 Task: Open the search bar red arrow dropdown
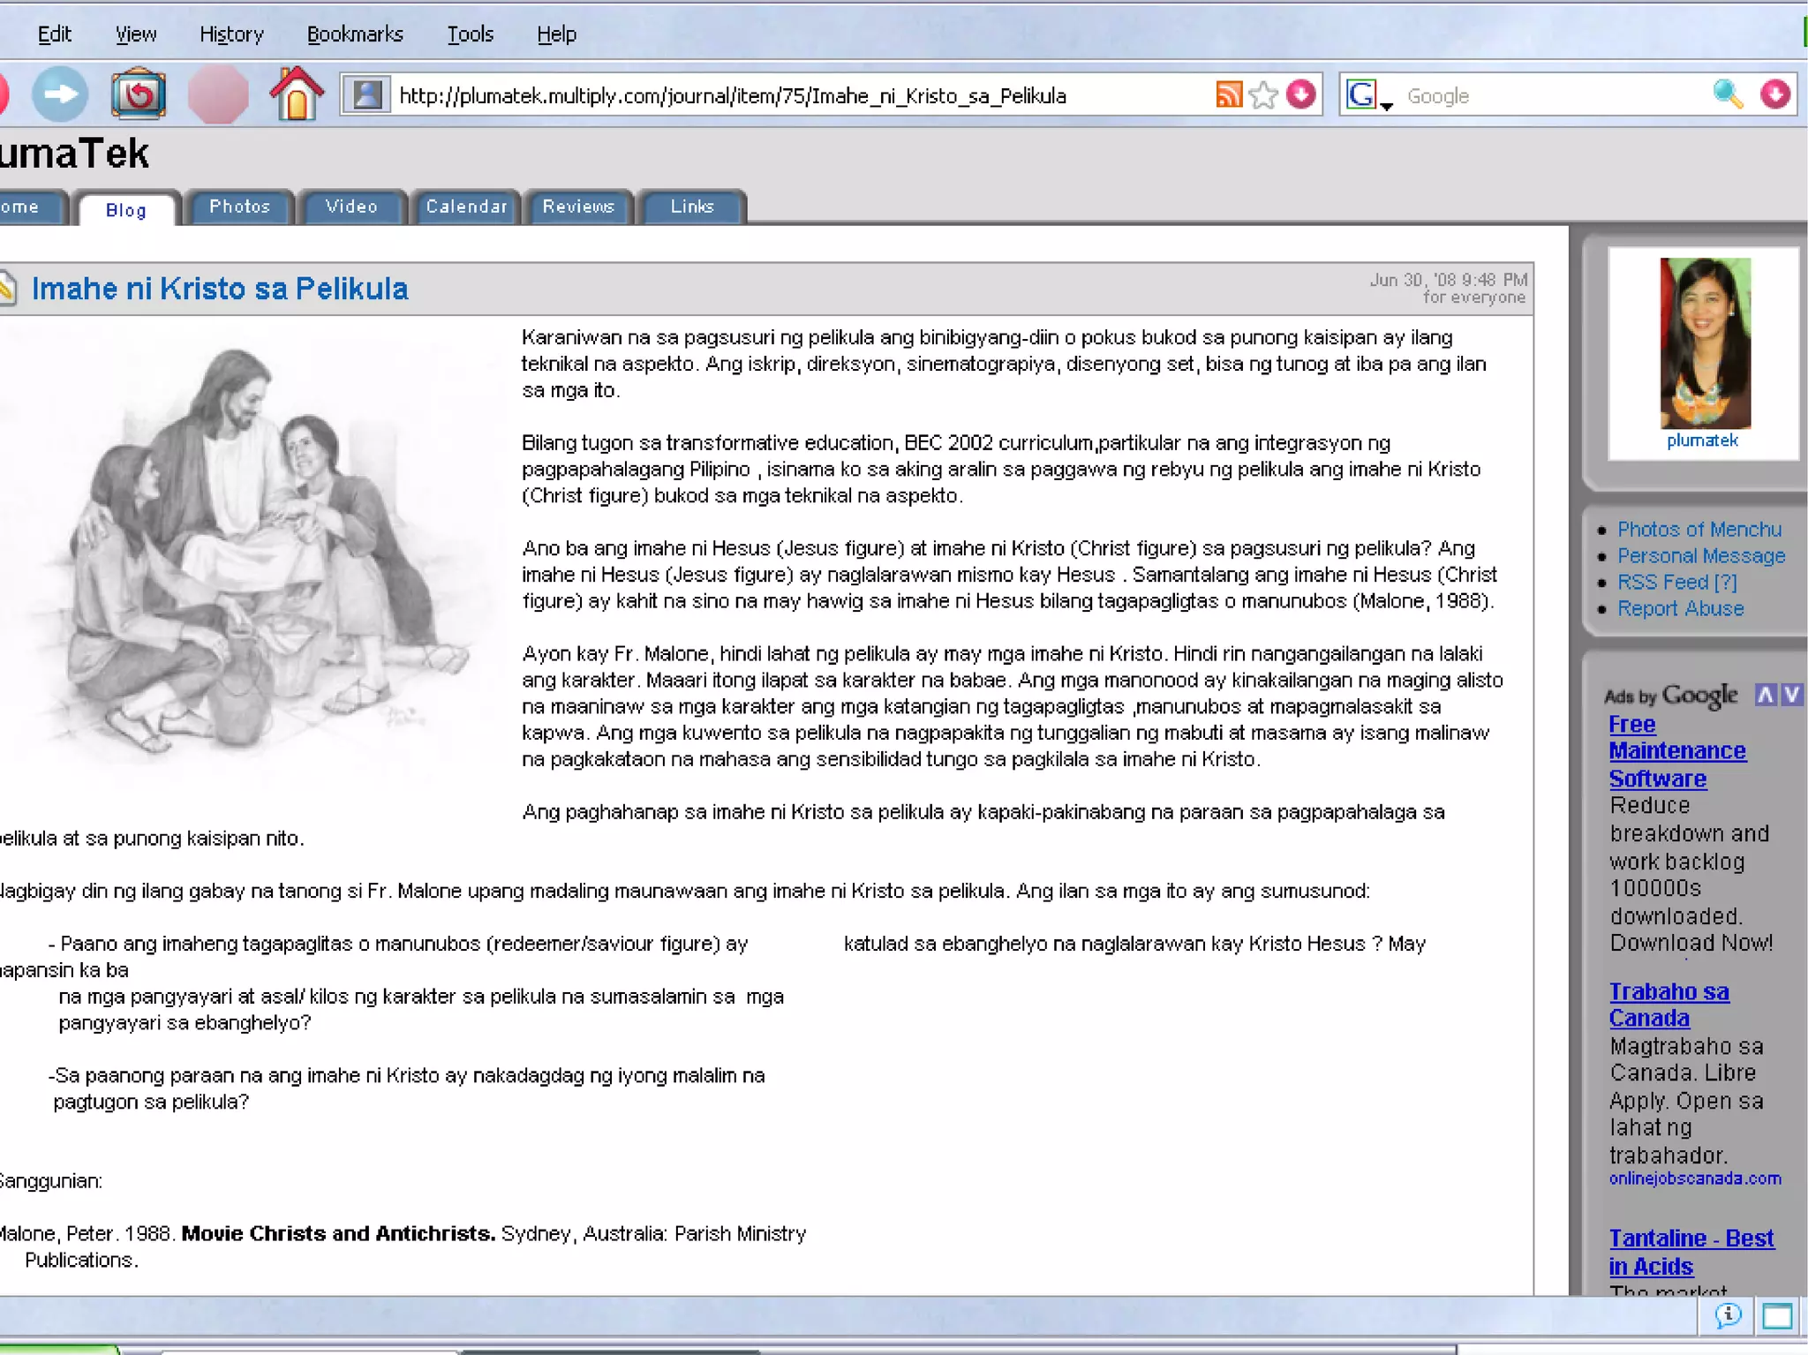click(1774, 94)
